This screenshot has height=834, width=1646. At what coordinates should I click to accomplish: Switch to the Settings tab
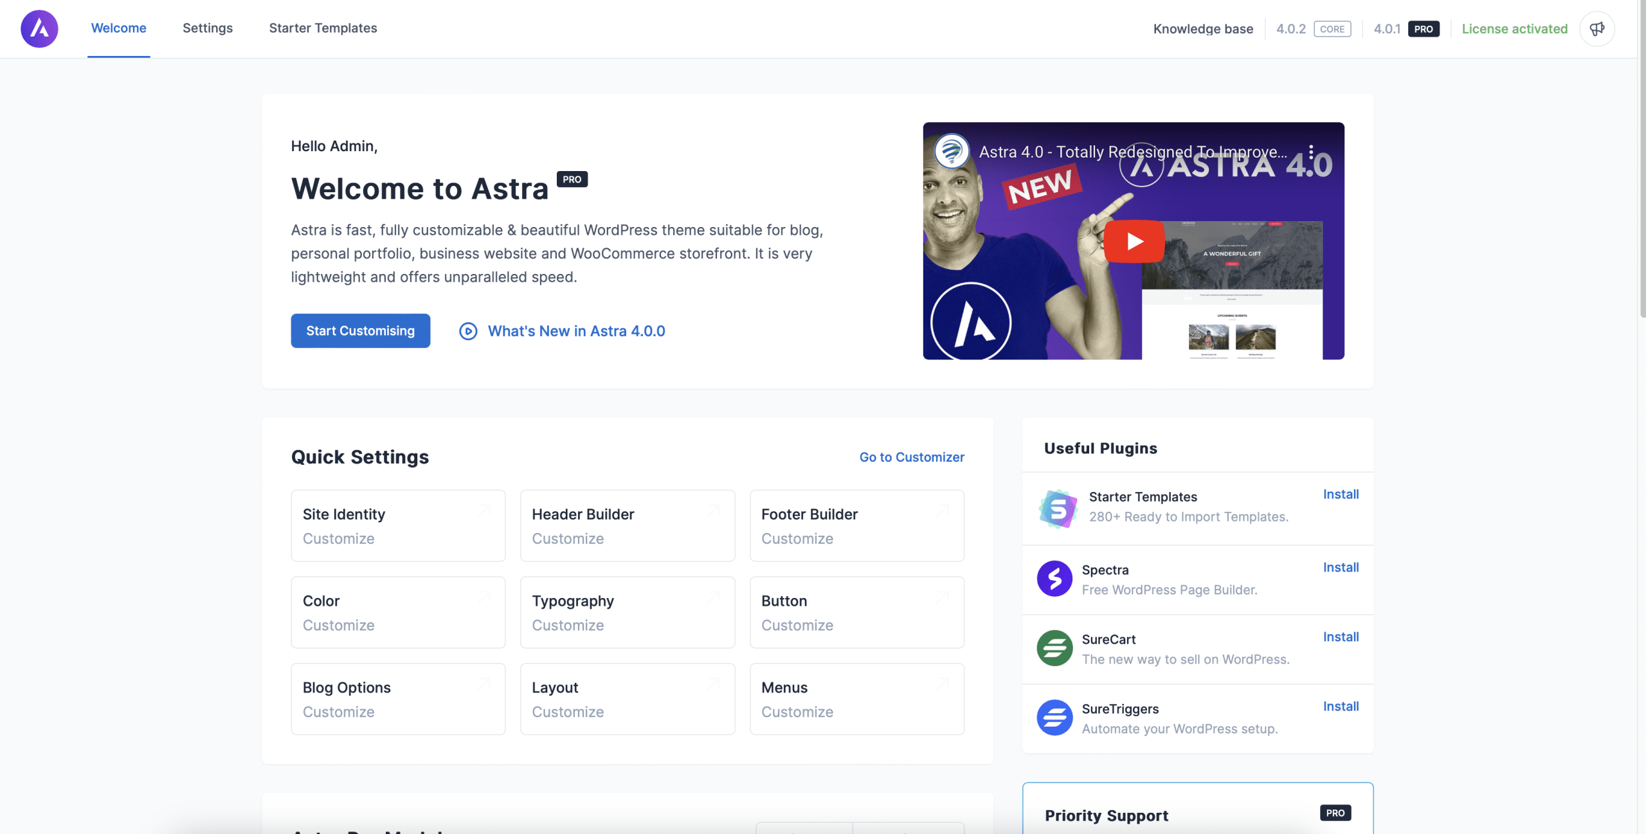click(x=207, y=28)
